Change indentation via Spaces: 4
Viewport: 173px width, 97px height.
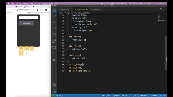117,96
